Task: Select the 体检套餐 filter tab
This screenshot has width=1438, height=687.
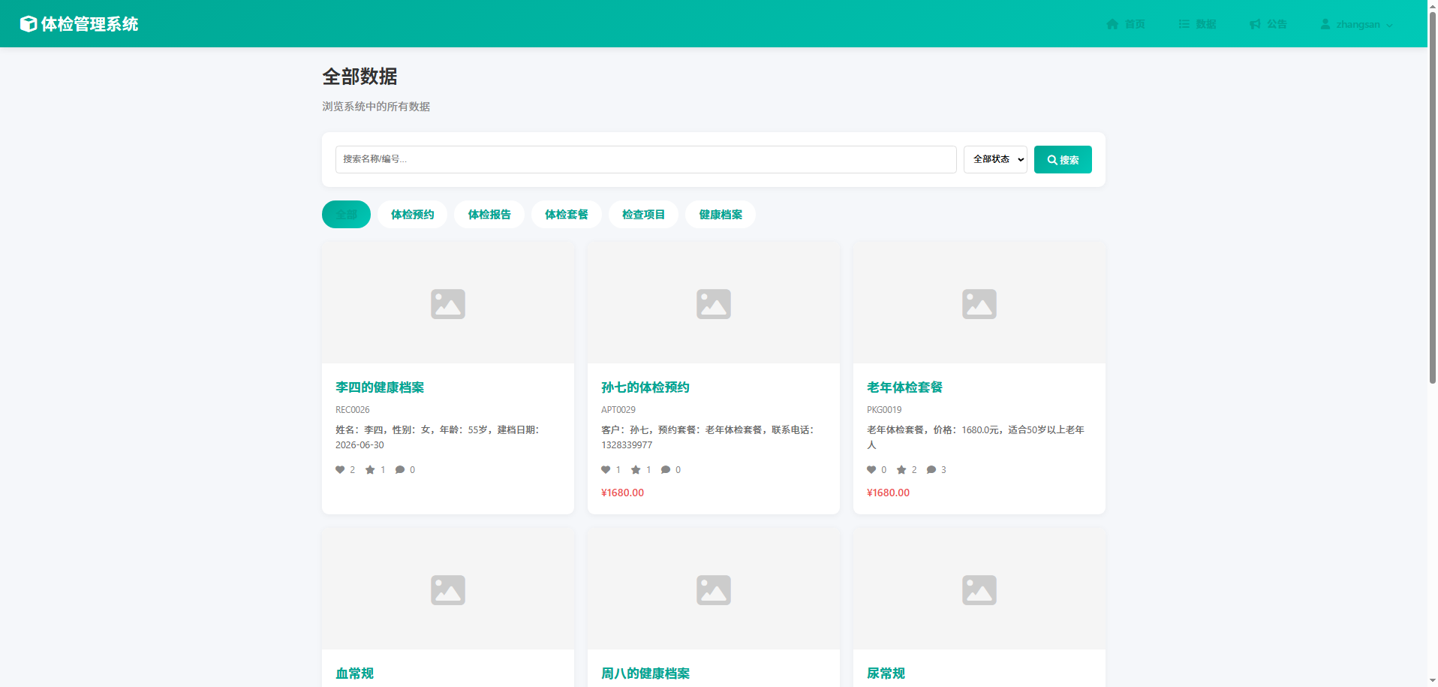Action: pyautogui.click(x=567, y=214)
